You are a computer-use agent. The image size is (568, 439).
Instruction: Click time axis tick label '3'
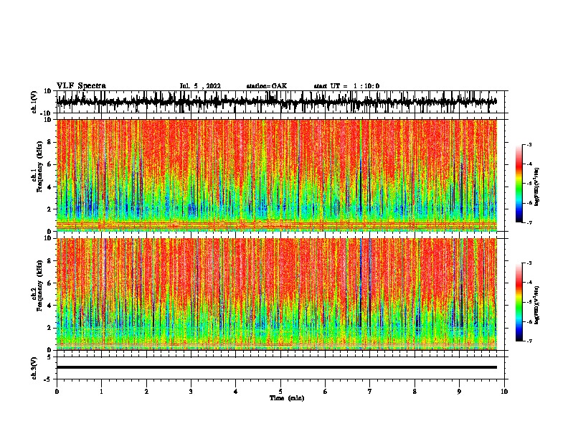[191, 392]
